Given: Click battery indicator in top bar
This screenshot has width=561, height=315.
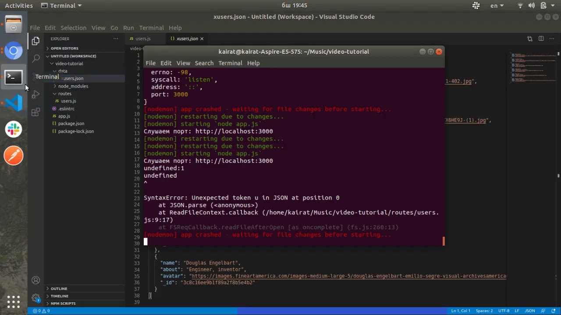Looking at the screenshot, I should click(x=543, y=6).
